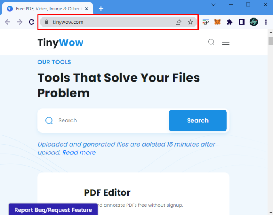Click Report Bug/Request Feature button
273x215 pixels.
click(53, 209)
